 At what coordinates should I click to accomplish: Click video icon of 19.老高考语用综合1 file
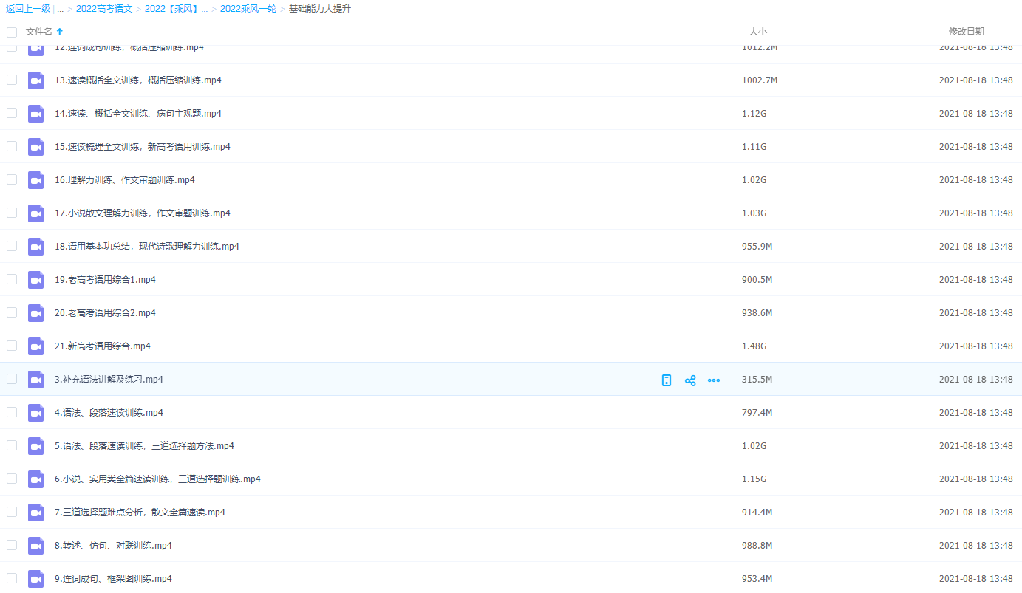point(35,280)
